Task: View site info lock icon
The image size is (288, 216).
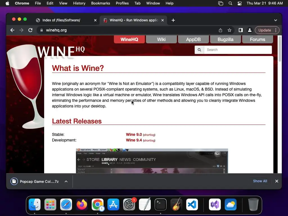Action: (42, 30)
